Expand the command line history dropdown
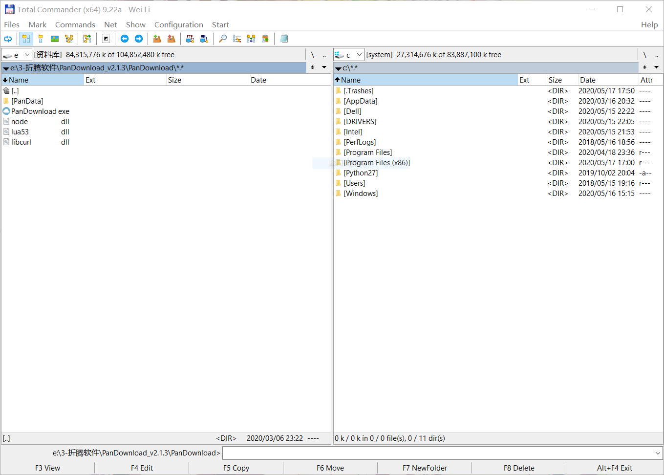Image resolution: width=664 pixels, height=475 pixels. pyautogui.click(x=658, y=453)
